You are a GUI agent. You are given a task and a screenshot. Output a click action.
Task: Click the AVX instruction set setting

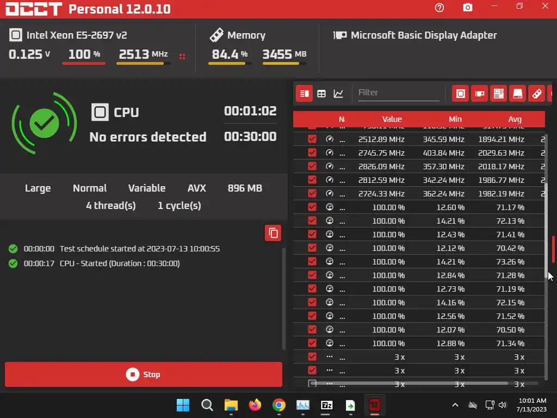pos(196,188)
